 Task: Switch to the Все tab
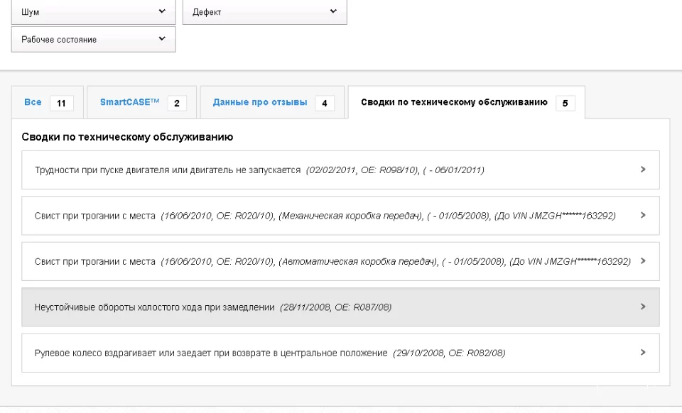coord(33,102)
